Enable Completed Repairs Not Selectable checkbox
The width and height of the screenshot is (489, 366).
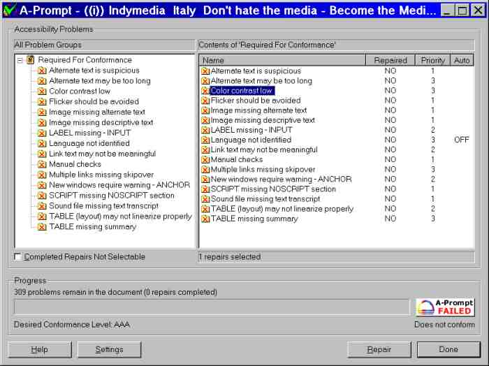[x=17, y=257]
